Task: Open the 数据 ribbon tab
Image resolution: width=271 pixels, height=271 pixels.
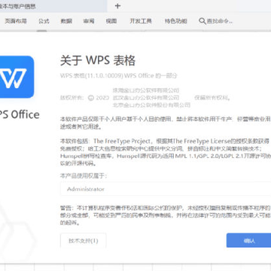Action: point(66,21)
